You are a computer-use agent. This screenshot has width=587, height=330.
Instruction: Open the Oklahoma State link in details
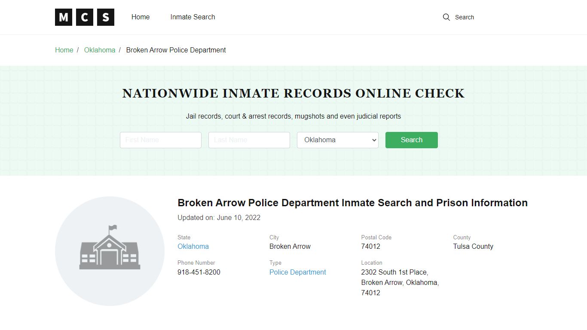tap(193, 246)
